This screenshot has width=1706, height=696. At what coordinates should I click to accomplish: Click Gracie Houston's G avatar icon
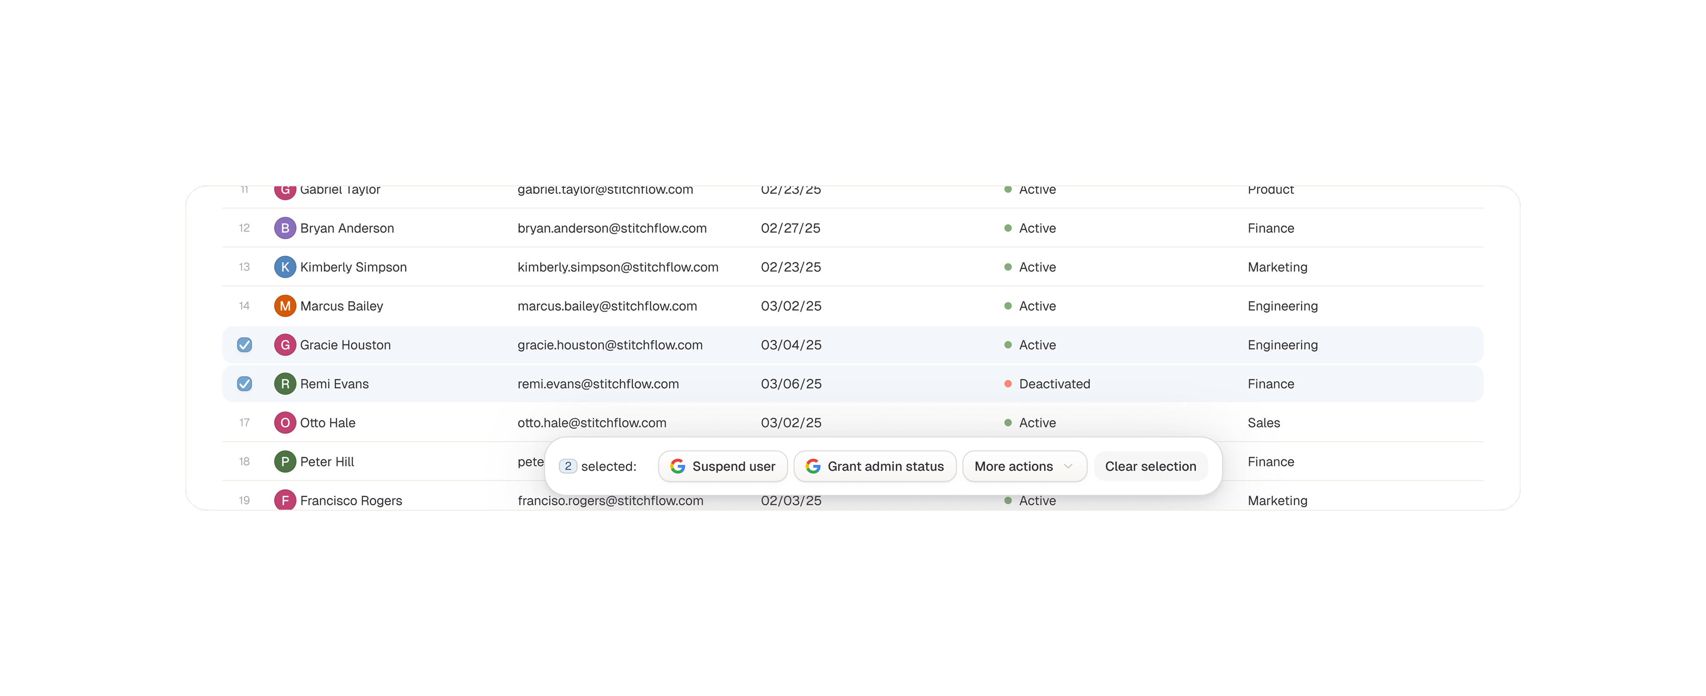285,345
